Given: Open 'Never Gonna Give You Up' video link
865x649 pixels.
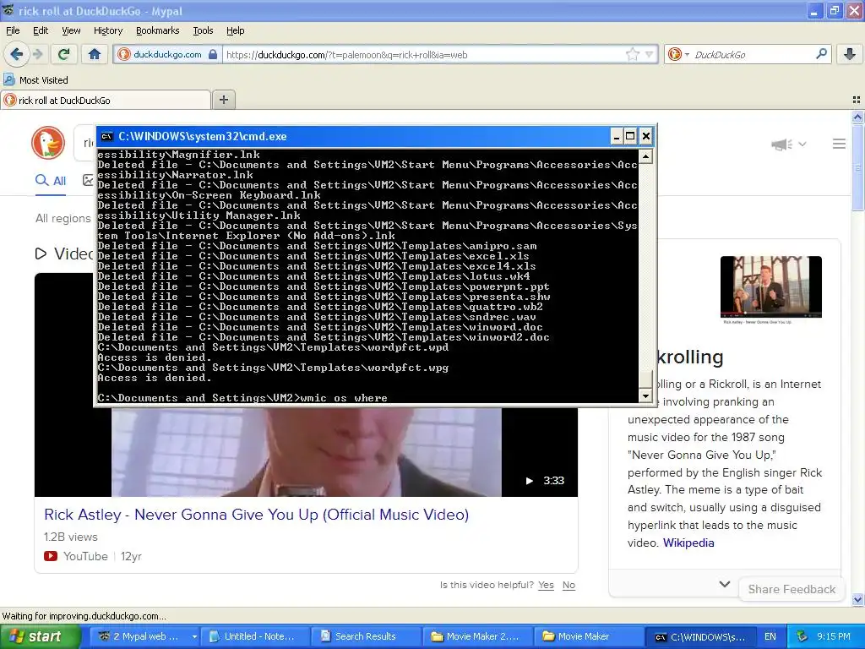Looking at the screenshot, I should coord(257,515).
